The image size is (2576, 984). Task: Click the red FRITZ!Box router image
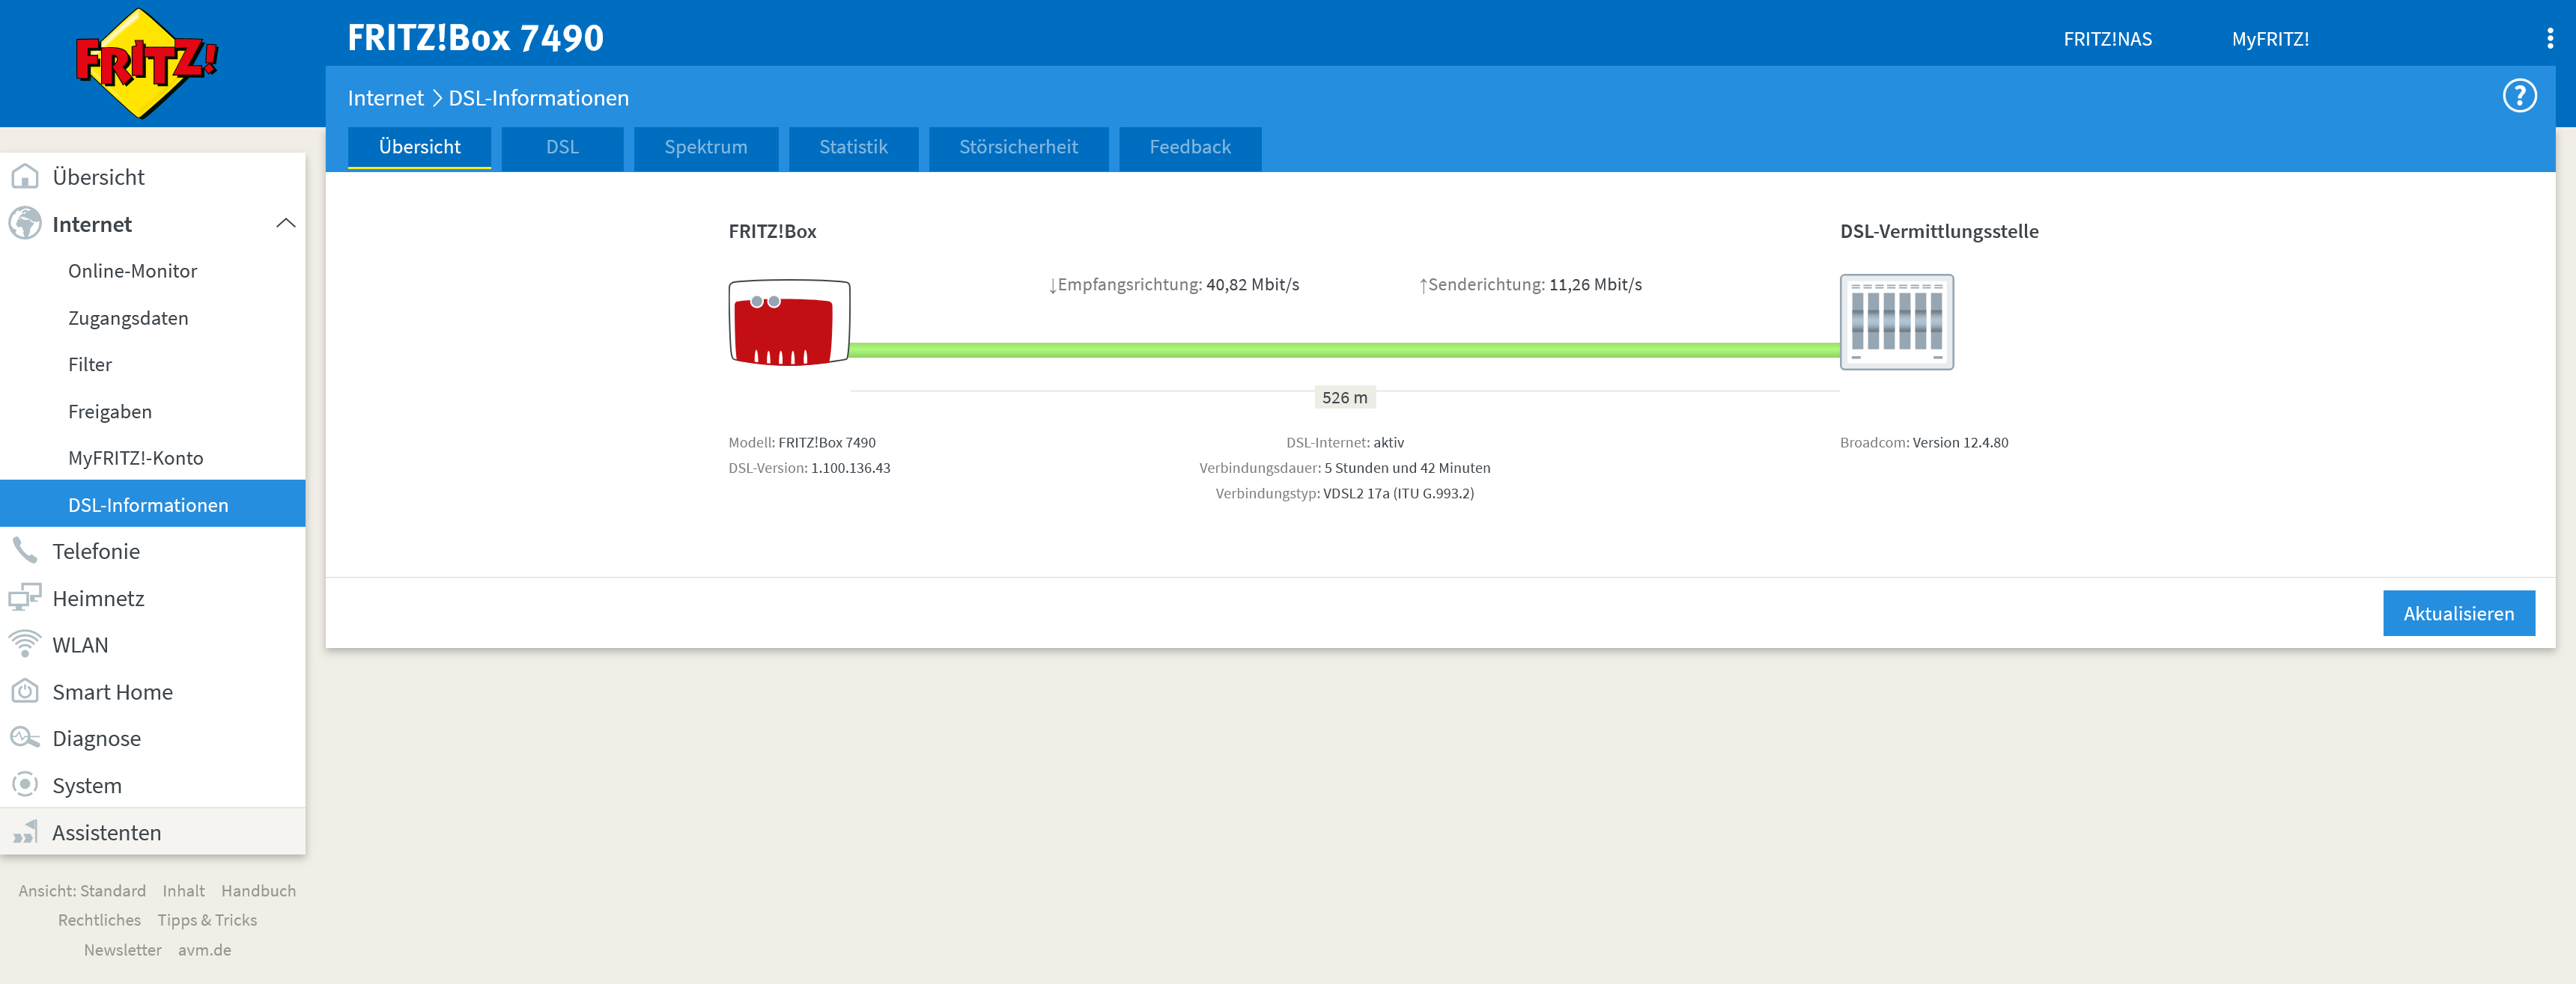pyautogui.click(x=789, y=323)
